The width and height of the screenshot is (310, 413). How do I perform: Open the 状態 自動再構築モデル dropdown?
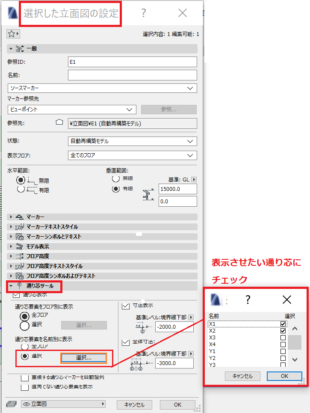[x=133, y=141]
